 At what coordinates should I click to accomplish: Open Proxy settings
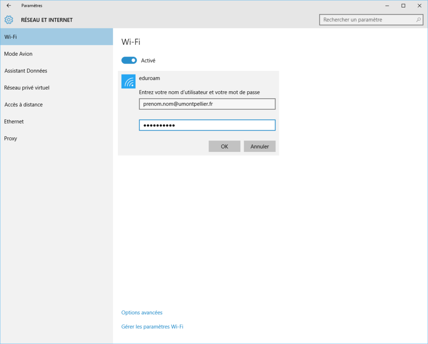pos(56,139)
